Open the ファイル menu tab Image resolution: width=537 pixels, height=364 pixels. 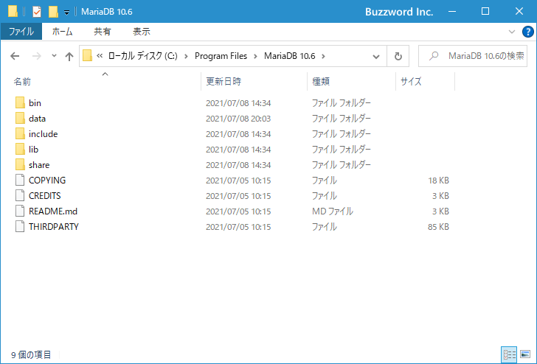(x=21, y=32)
